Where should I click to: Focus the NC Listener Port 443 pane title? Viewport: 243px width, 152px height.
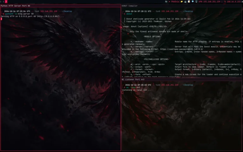[x=133, y=79]
